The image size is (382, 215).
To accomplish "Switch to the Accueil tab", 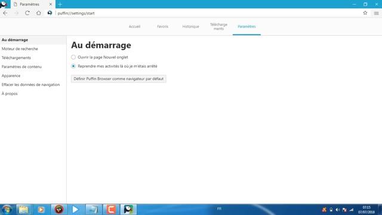I will tap(134, 26).
